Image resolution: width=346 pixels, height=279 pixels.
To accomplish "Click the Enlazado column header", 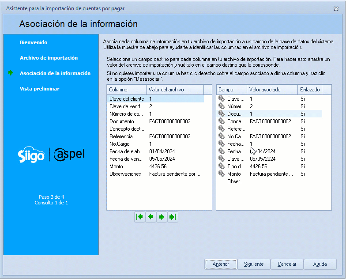I will (309, 90).
